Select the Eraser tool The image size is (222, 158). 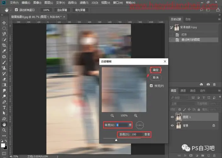click(4, 79)
